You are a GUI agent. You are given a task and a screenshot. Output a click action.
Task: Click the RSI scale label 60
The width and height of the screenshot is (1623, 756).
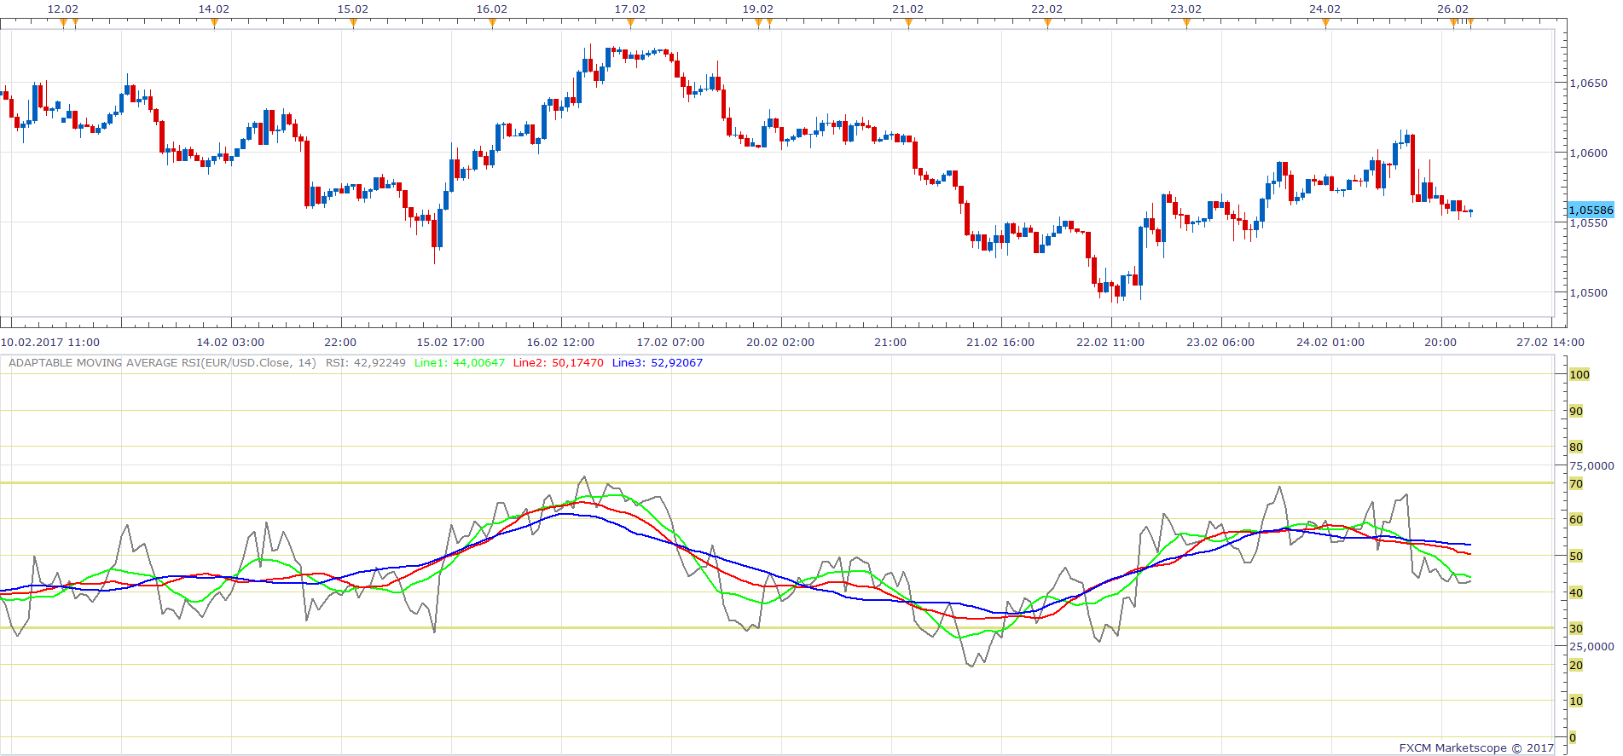[1576, 519]
